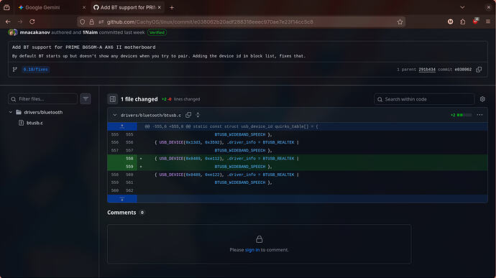The image size is (496, 278).
Task: Collapse the btusb.c diff file
Action: click(x=115, y=115)
